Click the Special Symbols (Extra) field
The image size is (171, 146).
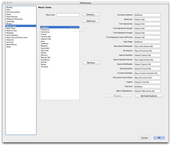[147, 60]
